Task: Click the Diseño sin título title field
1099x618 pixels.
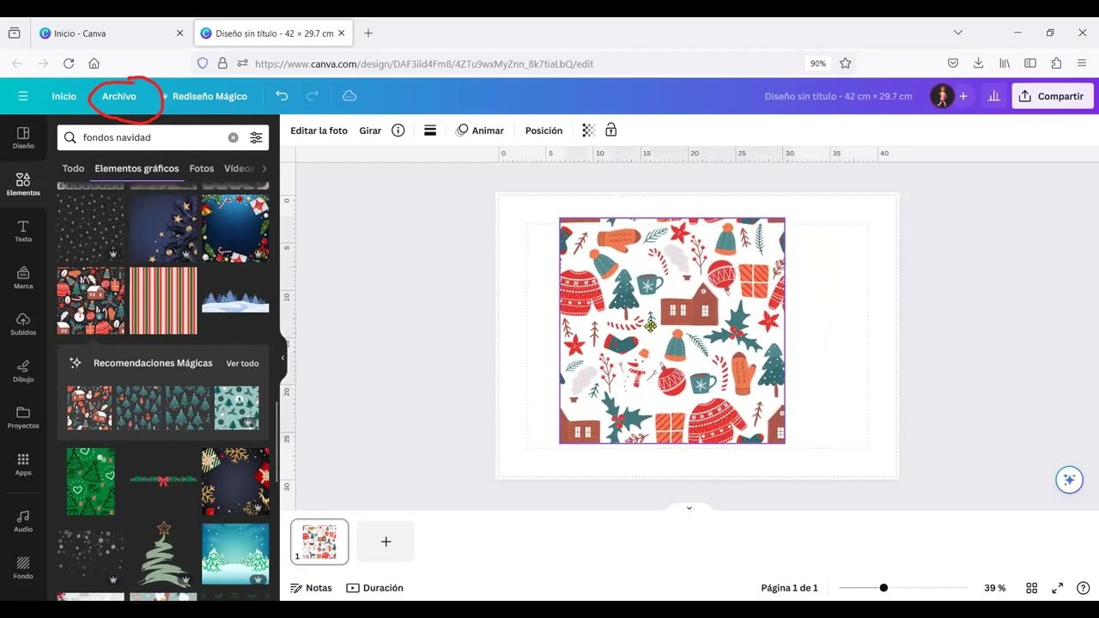Action: point(838,96)
